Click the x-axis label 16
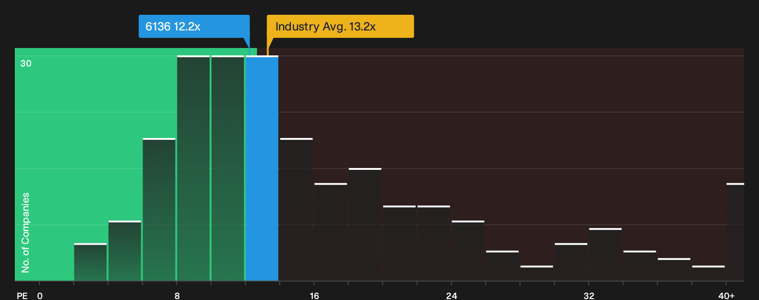The width and height of the screenshot is (759, 300). click(x=314, y=295)
